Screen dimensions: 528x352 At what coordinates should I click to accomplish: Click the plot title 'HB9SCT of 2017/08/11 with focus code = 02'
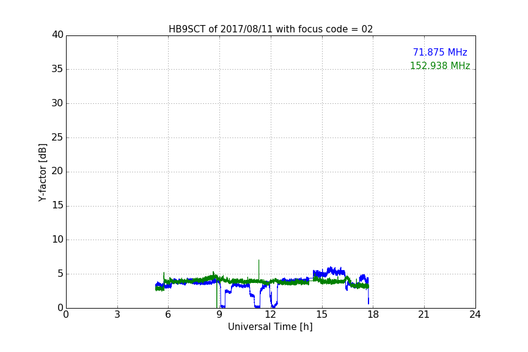[271, 29]
